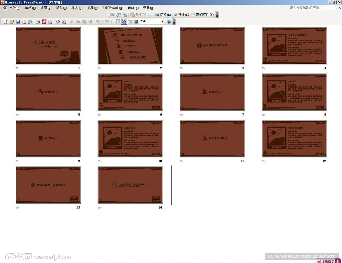Open Print Preview with the magnifier page icon
The height and width of the screenshot is (263, 342).
click(x=50, y=22)
